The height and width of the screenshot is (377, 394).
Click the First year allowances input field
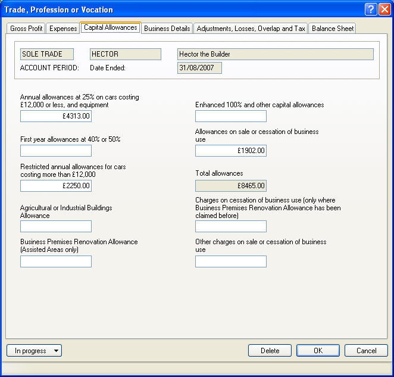56,151
